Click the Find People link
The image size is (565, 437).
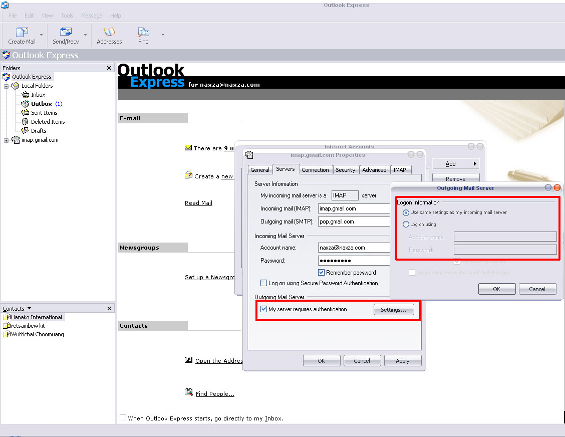[215, 394]
